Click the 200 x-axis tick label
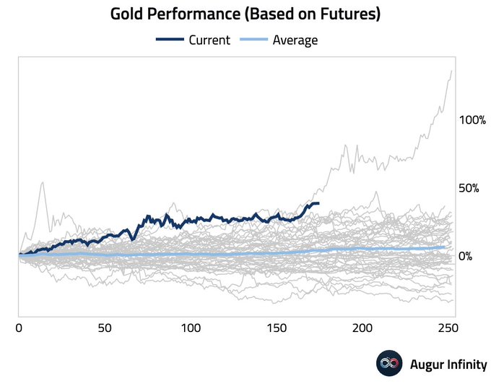491x384 pixels. pos(362,328)
